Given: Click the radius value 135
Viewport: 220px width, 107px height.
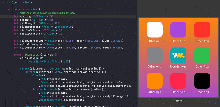Looking at the screenshot, I should tap(51, 20).
